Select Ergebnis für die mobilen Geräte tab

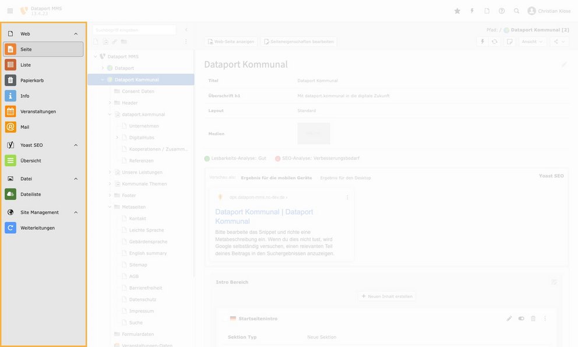(x=276, y=178)
